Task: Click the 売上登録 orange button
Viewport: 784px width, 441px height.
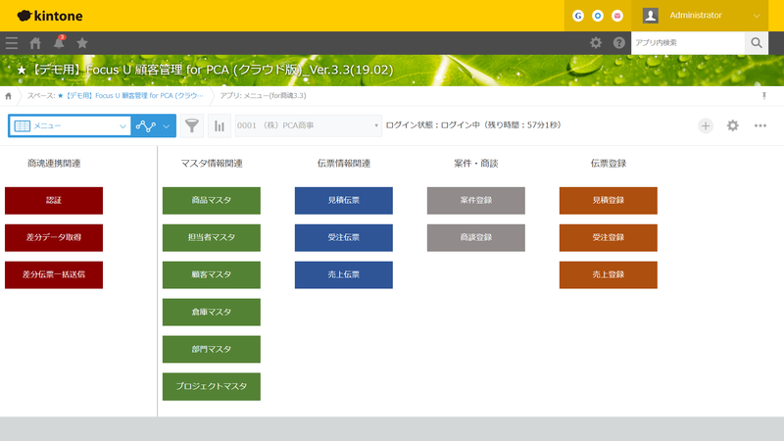Action: [x=608, y=275]
